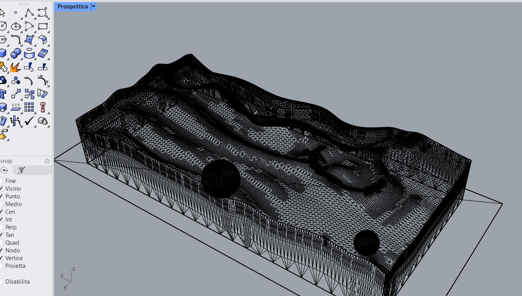Open the Prospettica viewport dropdown arrow

click(93, 7)
